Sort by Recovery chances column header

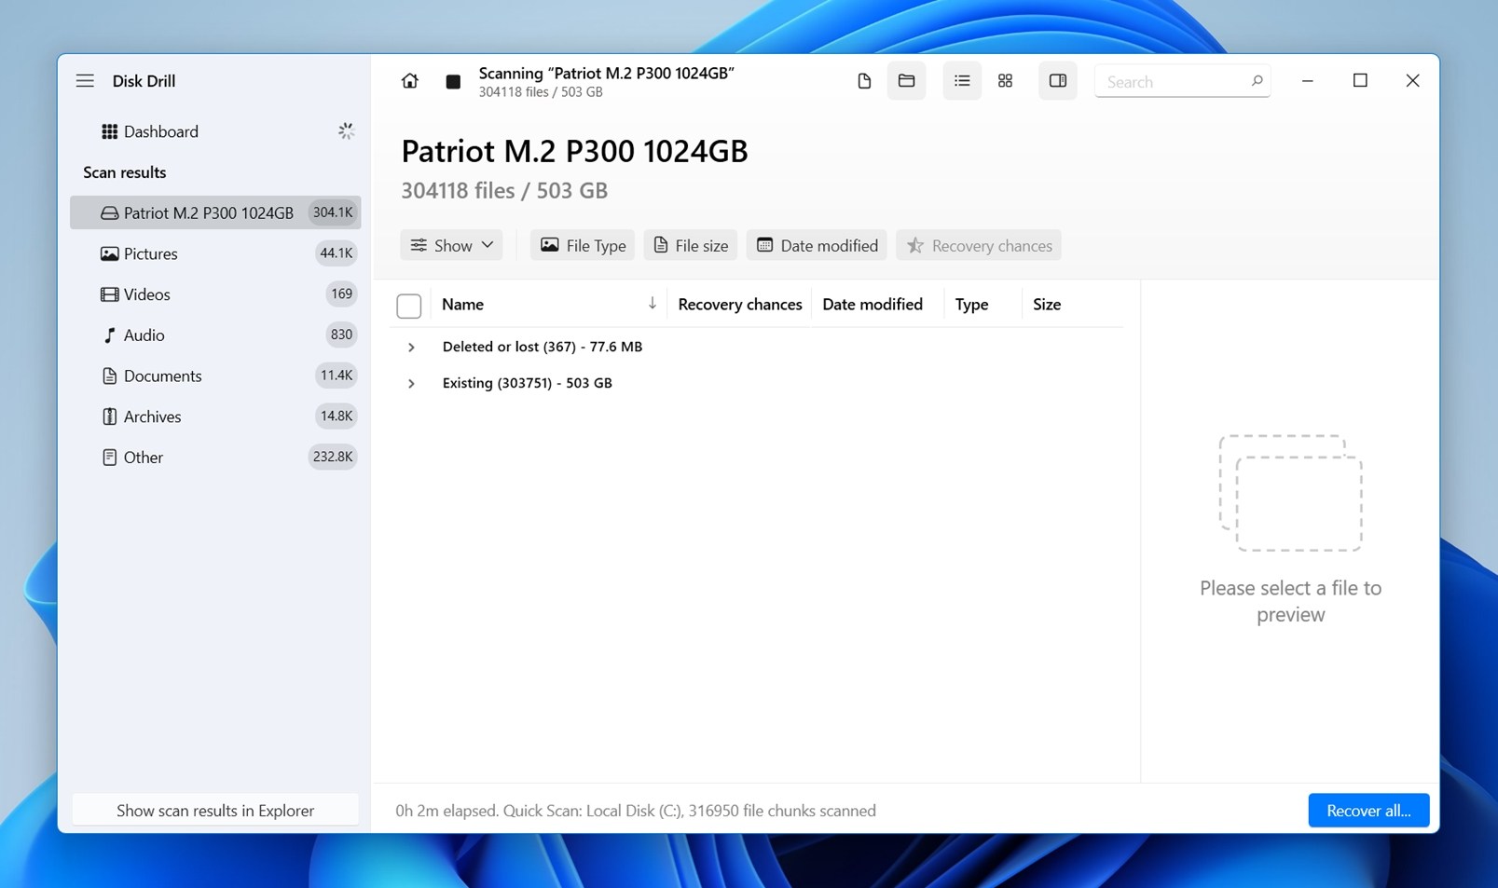point(740,305)
